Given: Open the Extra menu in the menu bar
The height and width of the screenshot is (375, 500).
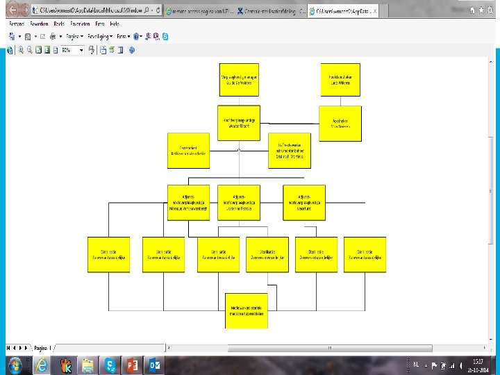Looking at the screenshot, I should point(100,24).
